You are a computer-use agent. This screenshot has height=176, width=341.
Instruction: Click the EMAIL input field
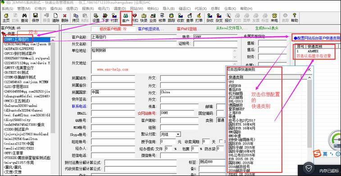point(113,113)
